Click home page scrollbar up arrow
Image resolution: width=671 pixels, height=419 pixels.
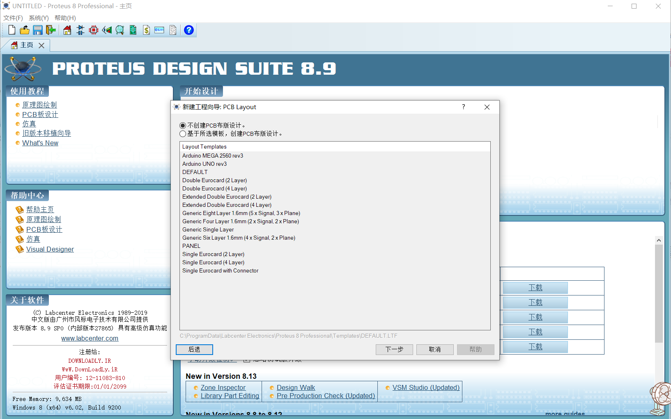(659, 240)
